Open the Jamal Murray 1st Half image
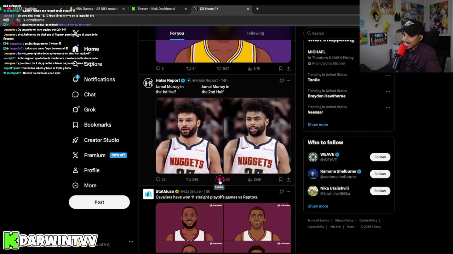453x254 pixels. (x=189, y=136)
